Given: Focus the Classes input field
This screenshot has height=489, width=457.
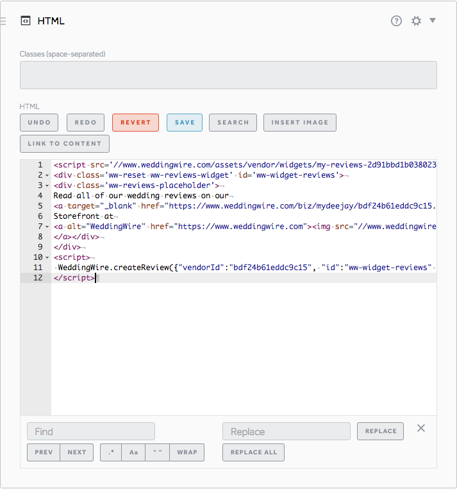Looking at the screenshot, I should [228, 75].
